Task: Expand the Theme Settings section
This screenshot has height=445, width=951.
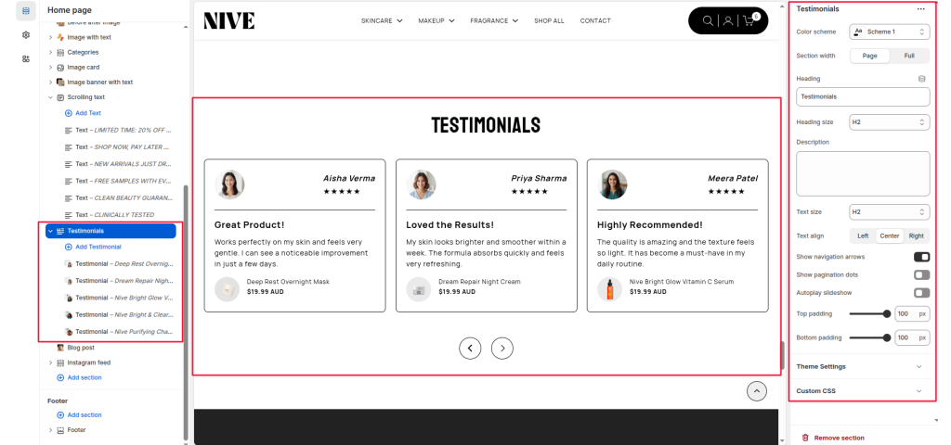Action: coord(859,366)
